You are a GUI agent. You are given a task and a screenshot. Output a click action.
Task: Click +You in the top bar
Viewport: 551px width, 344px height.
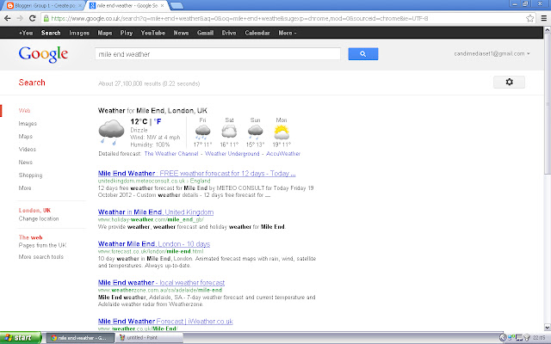pyautogui.click(x=26, y=33)
